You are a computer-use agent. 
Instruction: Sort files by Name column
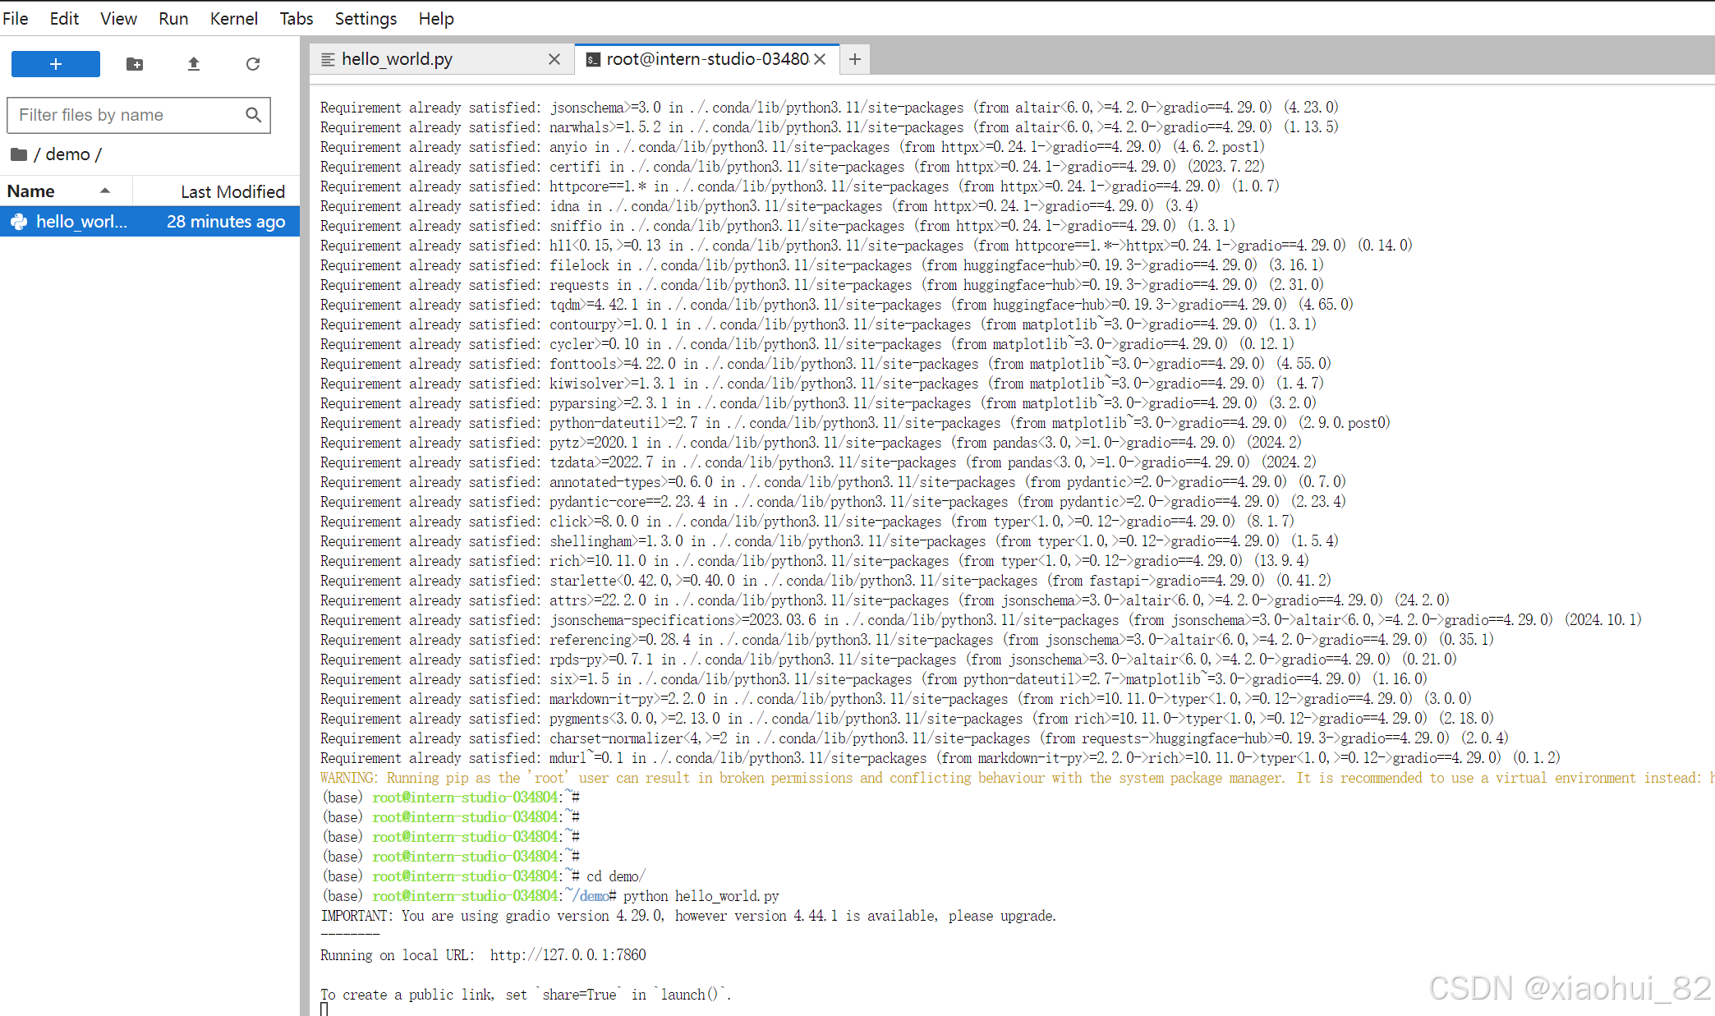[31, 191]
